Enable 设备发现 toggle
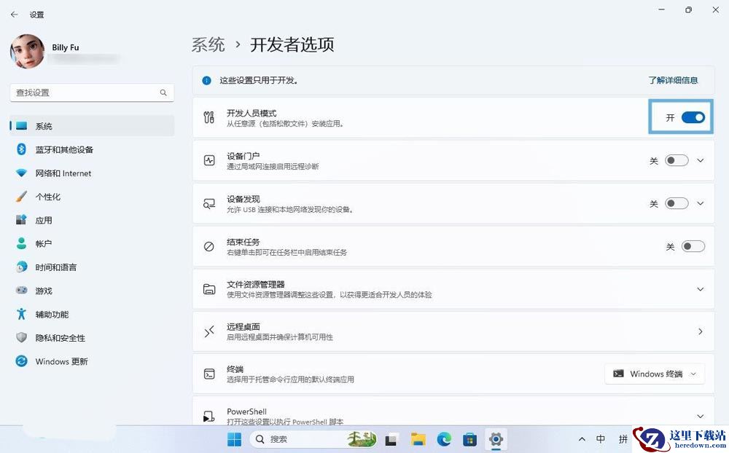Screen dimensions: 729x453 point(677,203)
